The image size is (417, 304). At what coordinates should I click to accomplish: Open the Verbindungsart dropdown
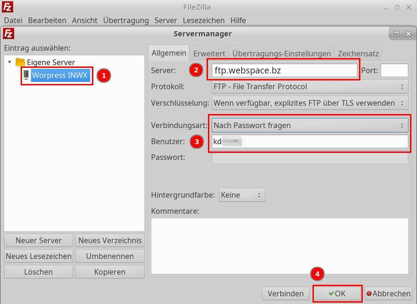pyautogui.click(x=310, y=125)
